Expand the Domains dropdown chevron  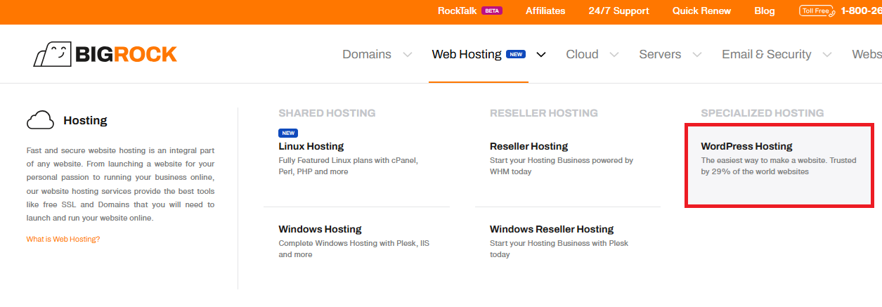click(x=407, y=55)
